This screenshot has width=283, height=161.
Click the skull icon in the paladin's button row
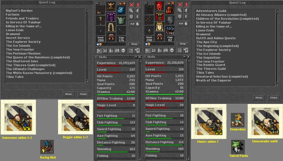pos(172,50)
